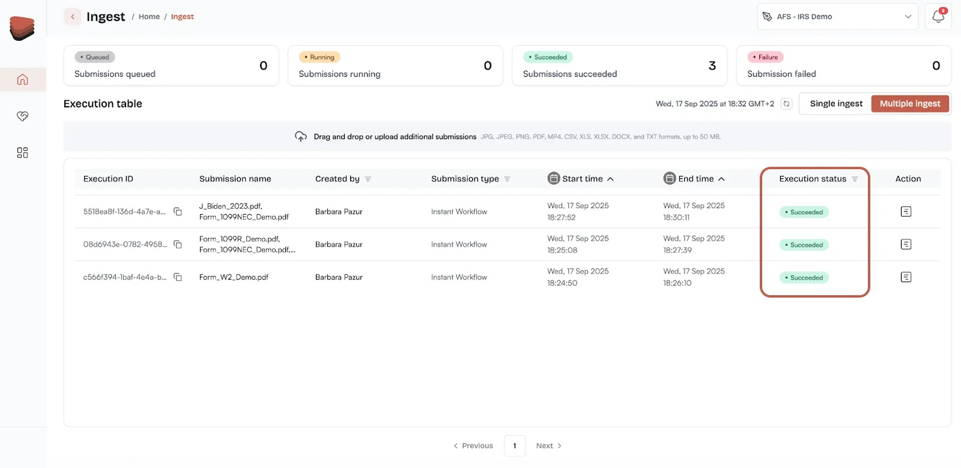
Task: Click Succeeded badge in the 18:25:08 row
Action: click(x=804, y=245)
